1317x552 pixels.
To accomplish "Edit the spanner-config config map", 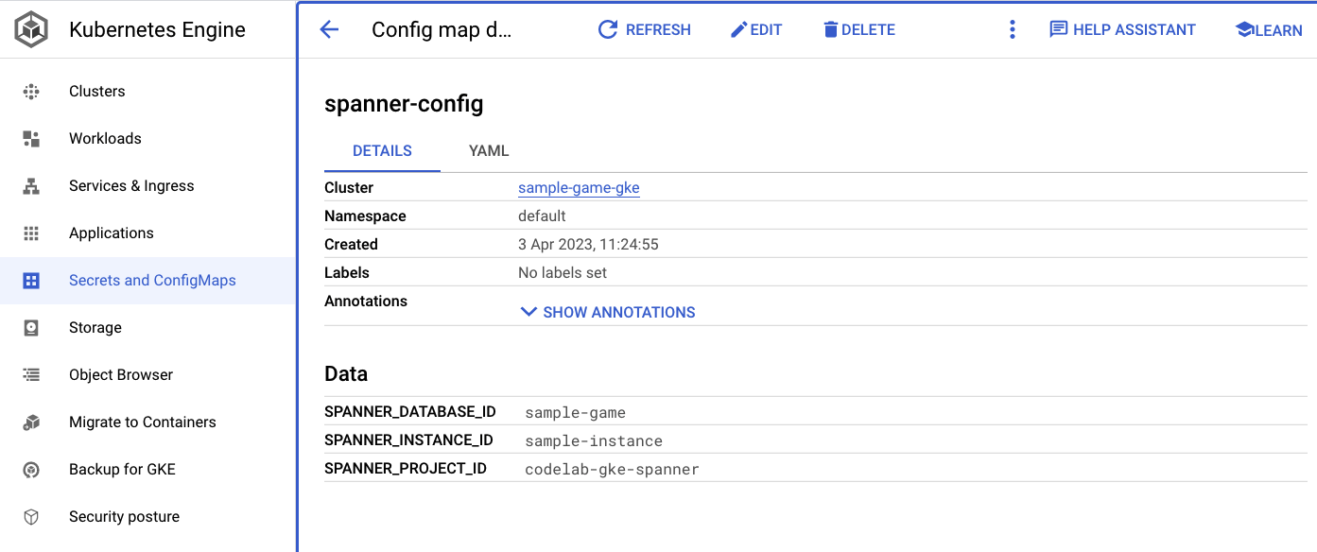I will (756, 29).
